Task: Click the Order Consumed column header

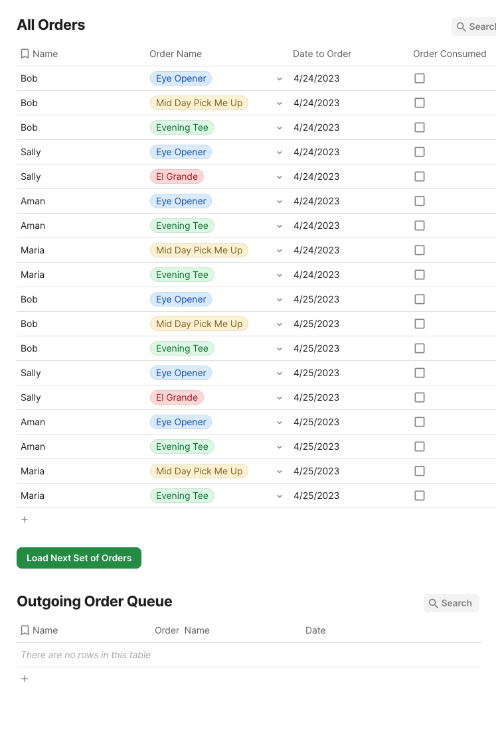Action: tap(450, 54)
